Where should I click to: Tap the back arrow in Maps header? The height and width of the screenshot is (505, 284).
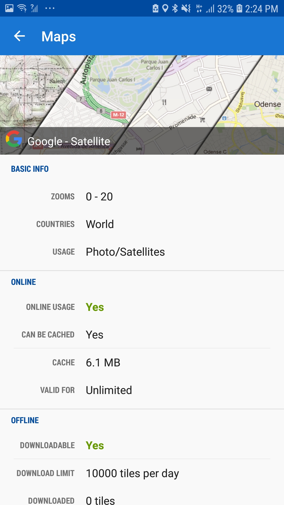(19, 36)
